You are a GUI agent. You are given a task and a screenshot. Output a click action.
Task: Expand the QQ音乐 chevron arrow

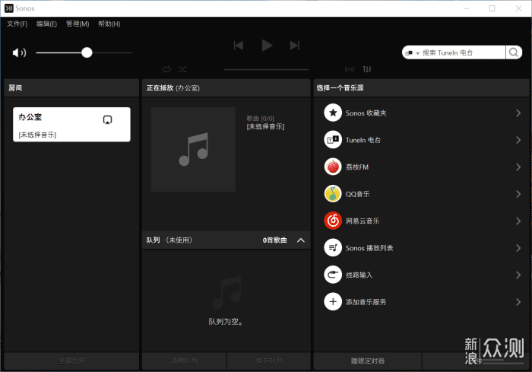[x=518, y=194]
